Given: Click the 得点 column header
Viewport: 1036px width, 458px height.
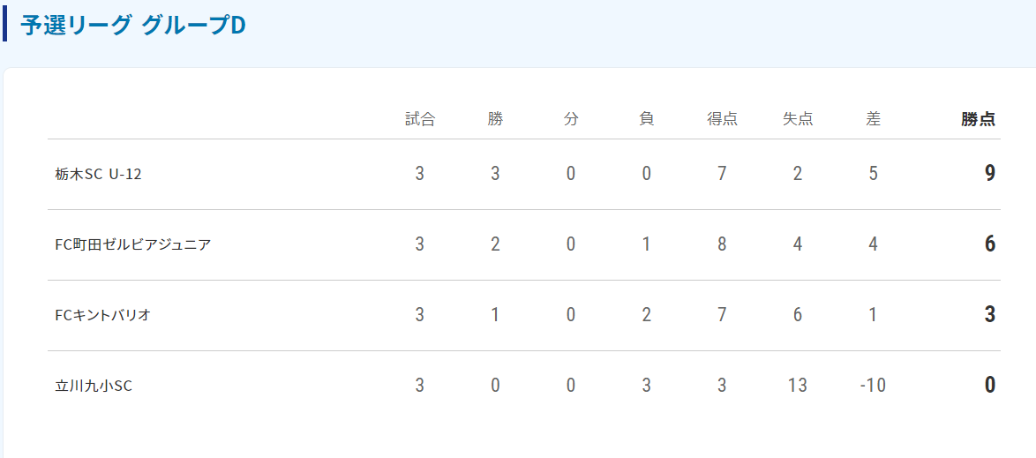Looking at the screenshot, I should [x=722, y=119].
